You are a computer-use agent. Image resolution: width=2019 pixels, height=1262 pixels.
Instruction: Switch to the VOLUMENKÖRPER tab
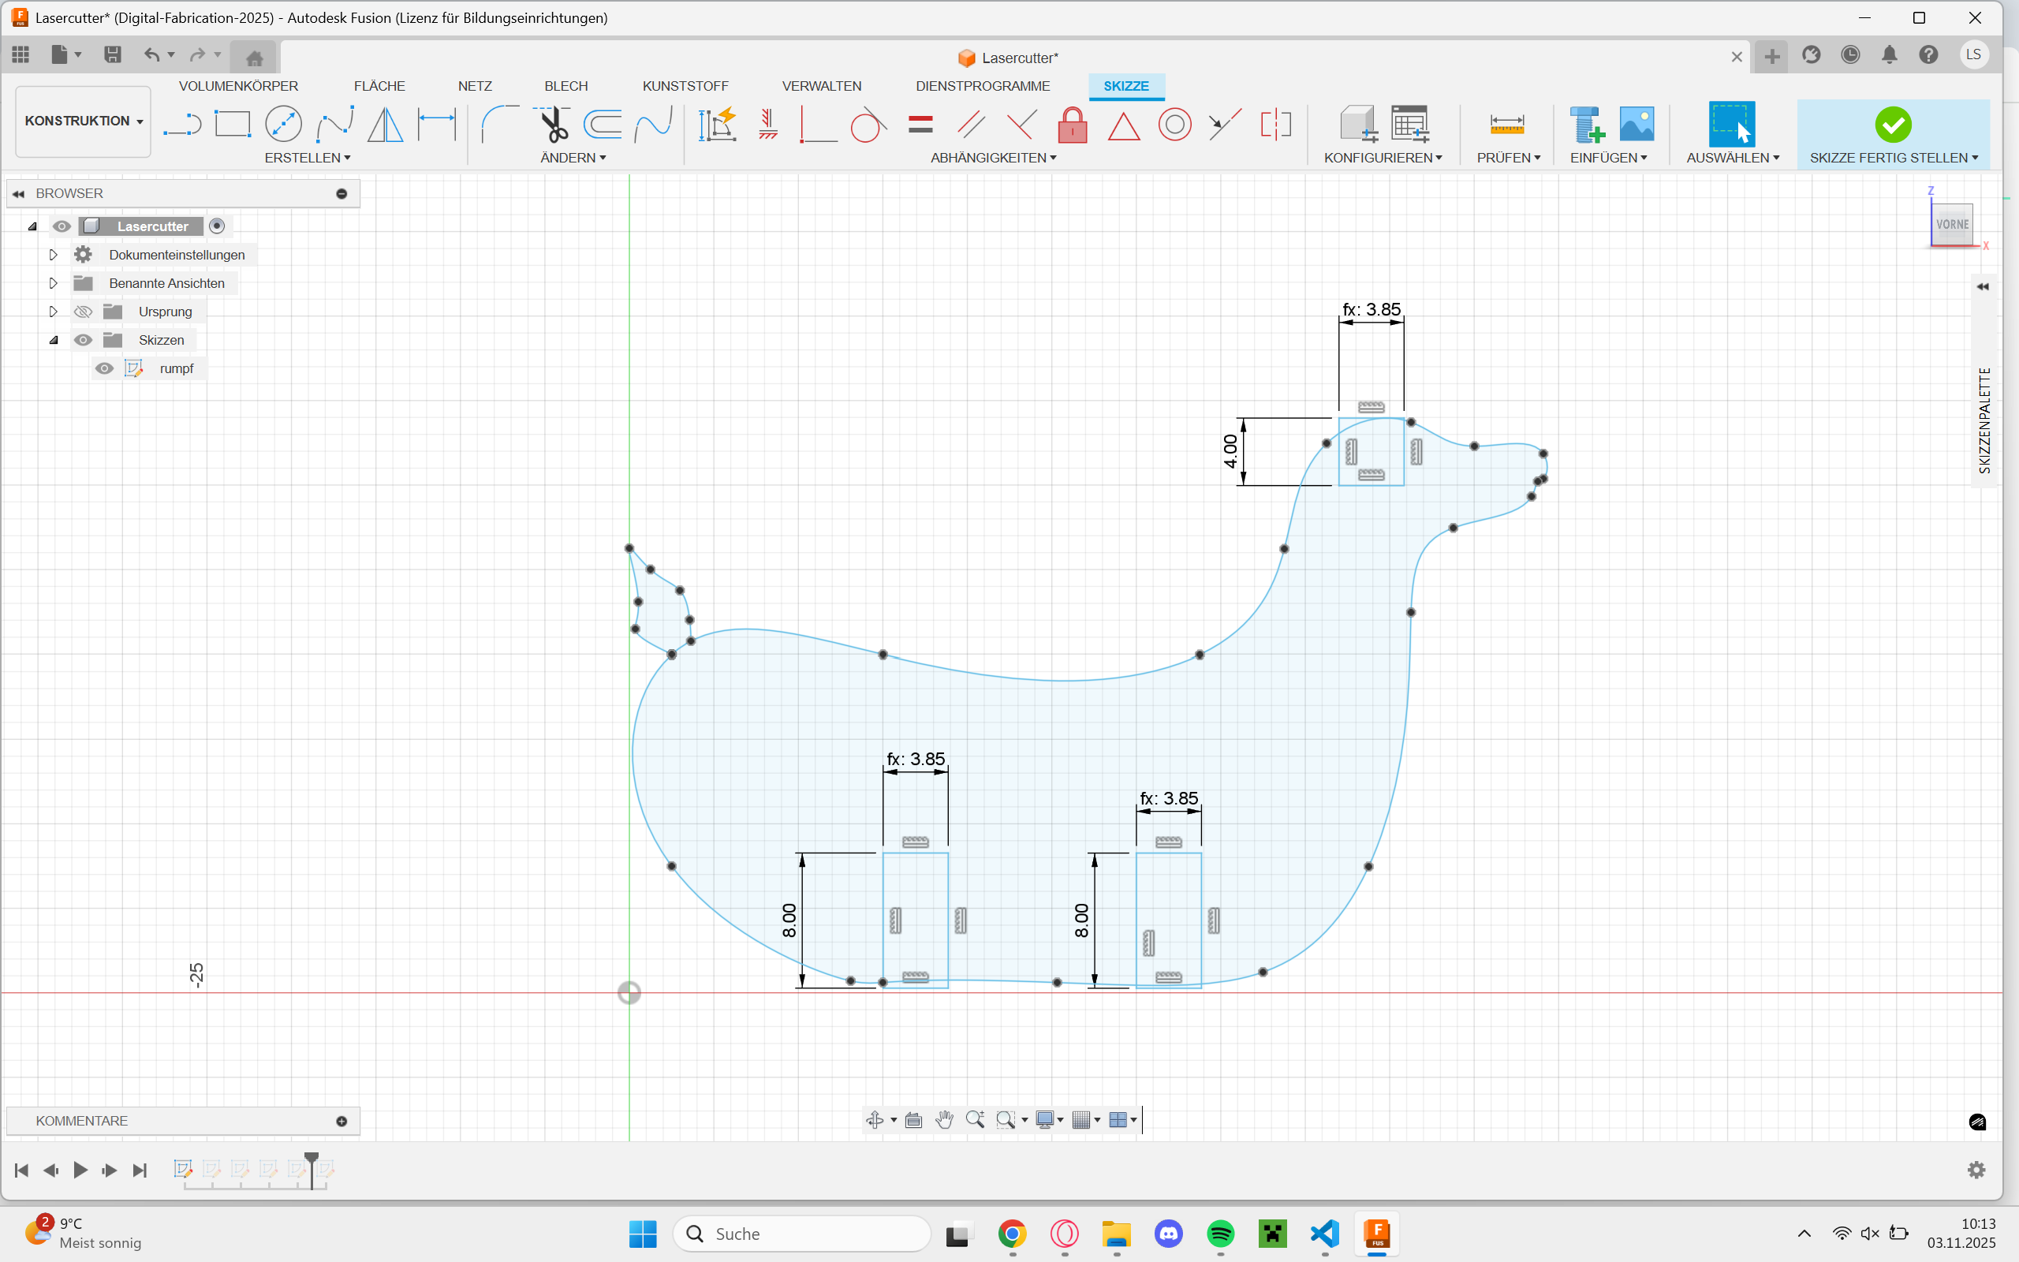coord(237,86)
